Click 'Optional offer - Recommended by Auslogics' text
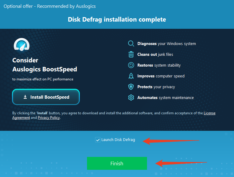Screen dimensions: 234x177 (50, 6)
